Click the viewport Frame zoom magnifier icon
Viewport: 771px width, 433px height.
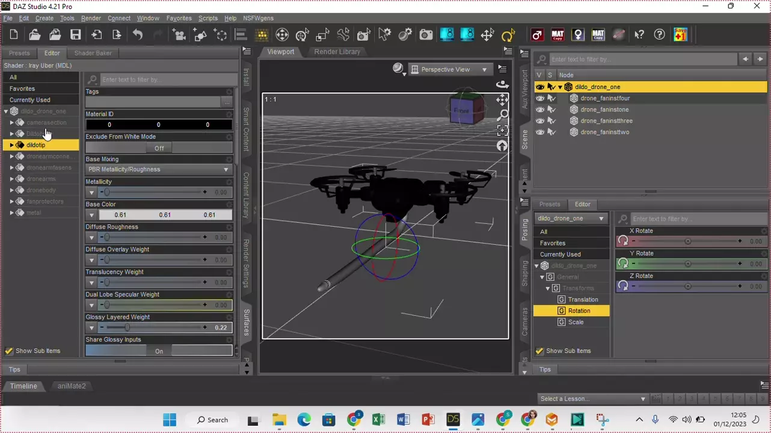[x=502, y=115]
